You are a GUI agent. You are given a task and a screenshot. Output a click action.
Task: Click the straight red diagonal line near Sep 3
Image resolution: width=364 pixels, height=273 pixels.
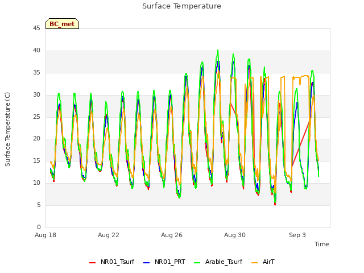pos(301,144)
